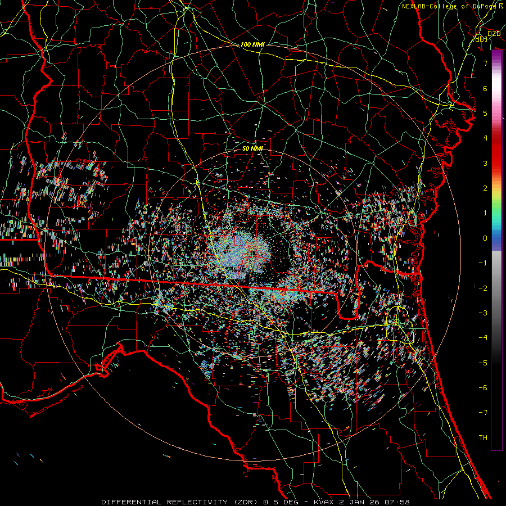Select the -5 dB scale value
506x506 pixels.
[x=483, y=363]
